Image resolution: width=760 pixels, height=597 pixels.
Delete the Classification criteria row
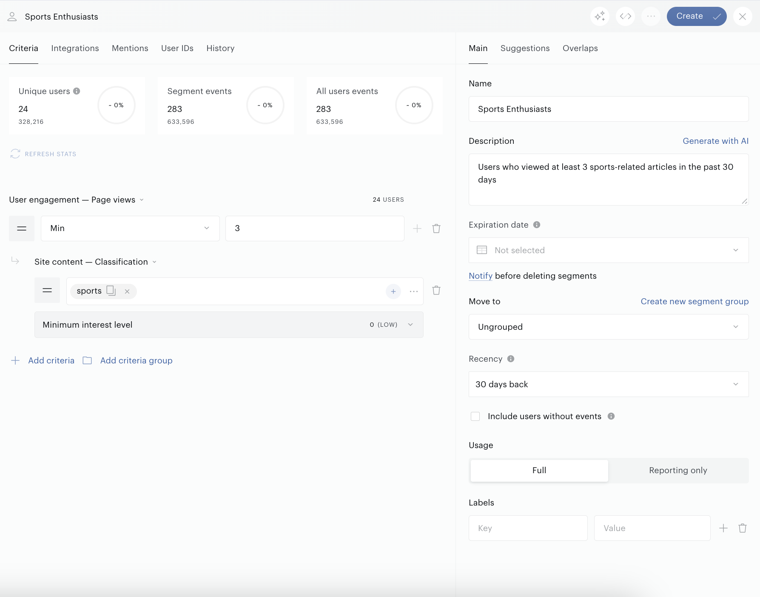[436, 290]
